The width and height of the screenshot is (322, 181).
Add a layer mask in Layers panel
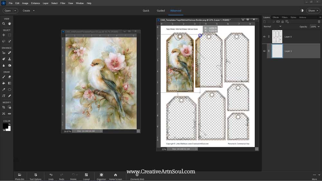(x=278, y=22)
